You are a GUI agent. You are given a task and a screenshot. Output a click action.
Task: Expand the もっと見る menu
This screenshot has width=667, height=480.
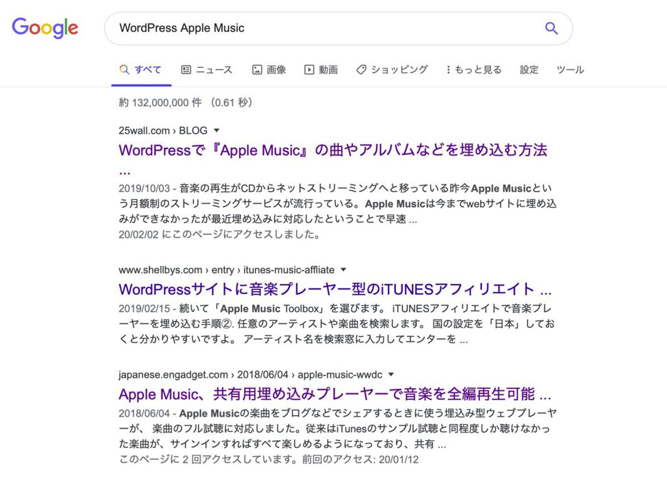[474, 70]
